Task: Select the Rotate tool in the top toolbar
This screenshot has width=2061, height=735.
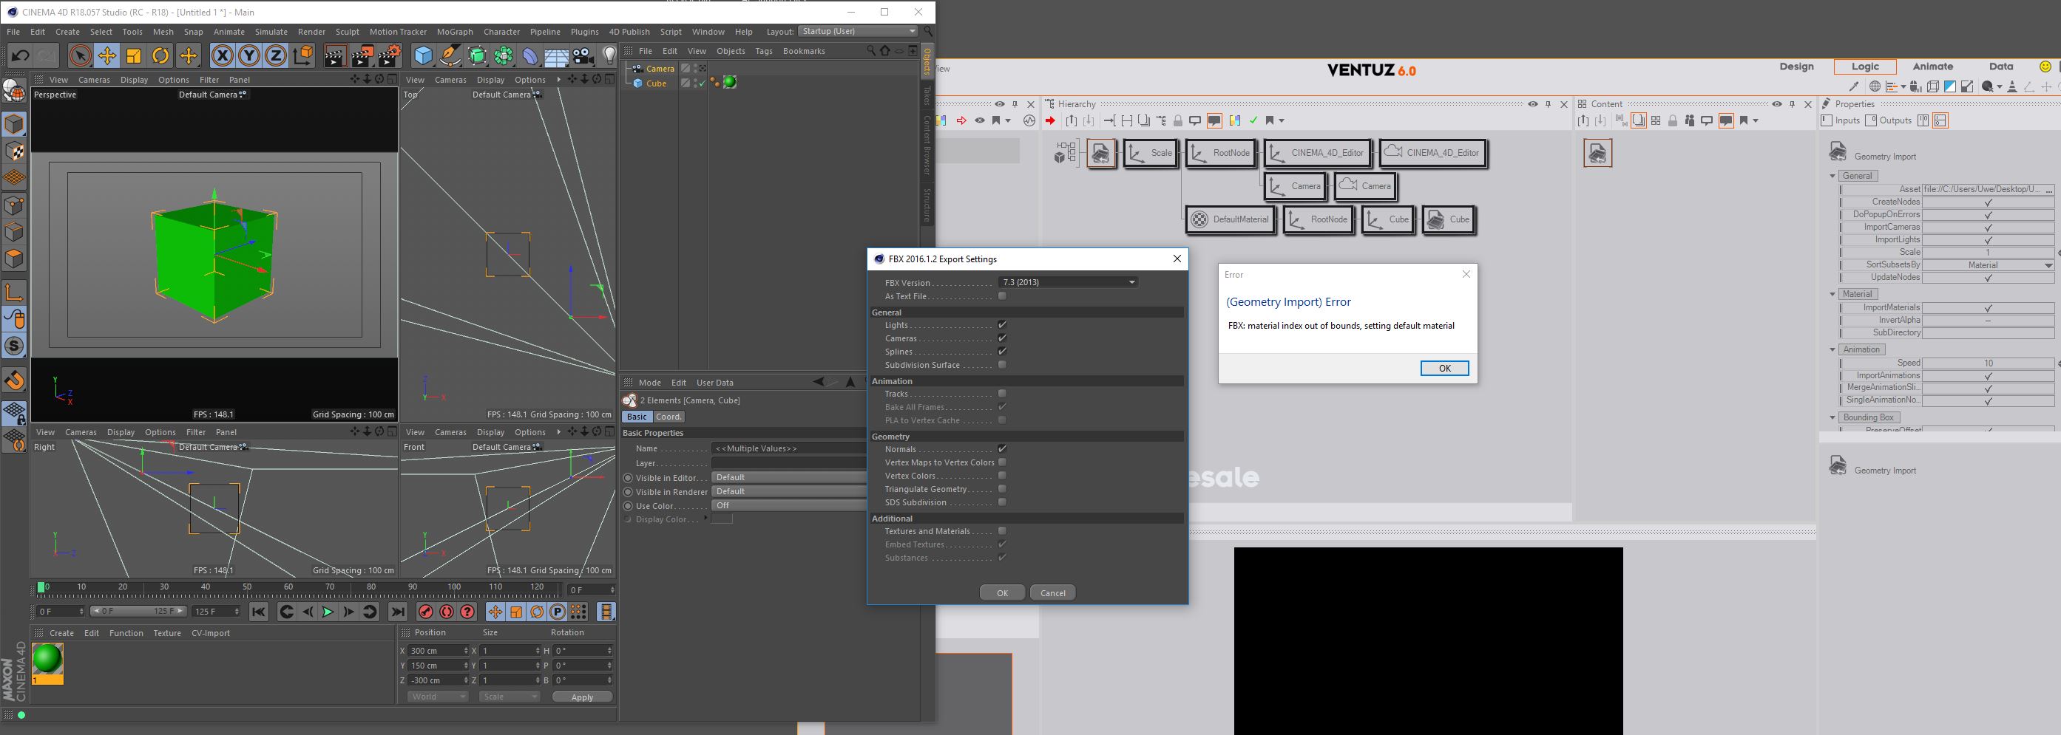Action: pos(160,55)
